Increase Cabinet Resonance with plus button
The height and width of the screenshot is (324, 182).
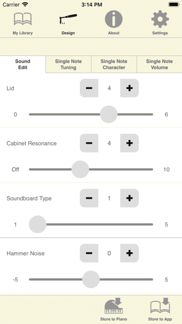pyautogui.click(x=130, y=143)
